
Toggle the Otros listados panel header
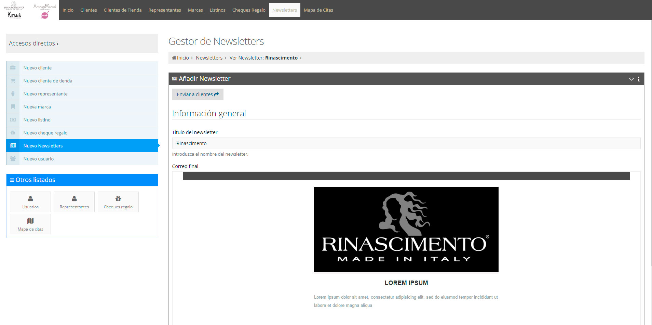(x=82, y=180)
